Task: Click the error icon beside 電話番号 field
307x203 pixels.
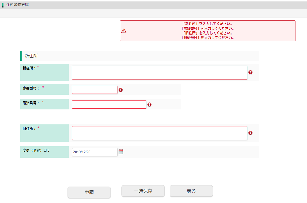Action: (149, 105)
